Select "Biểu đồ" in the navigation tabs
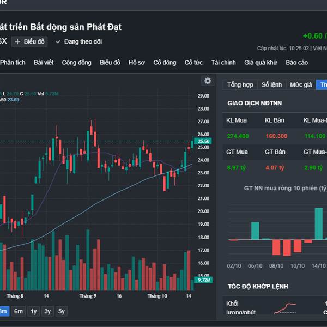The width and height of the screenshot is (327, 327). pos(110,63)
